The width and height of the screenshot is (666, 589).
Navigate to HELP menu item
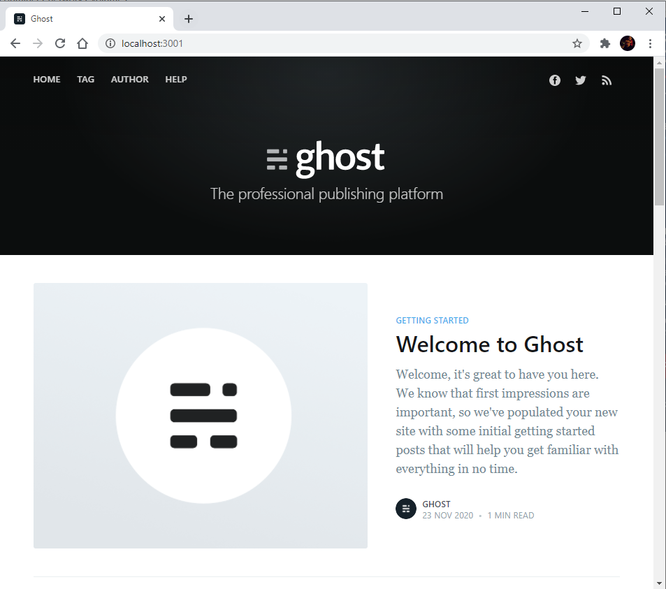pyautogui.click(x=176, y=80)
